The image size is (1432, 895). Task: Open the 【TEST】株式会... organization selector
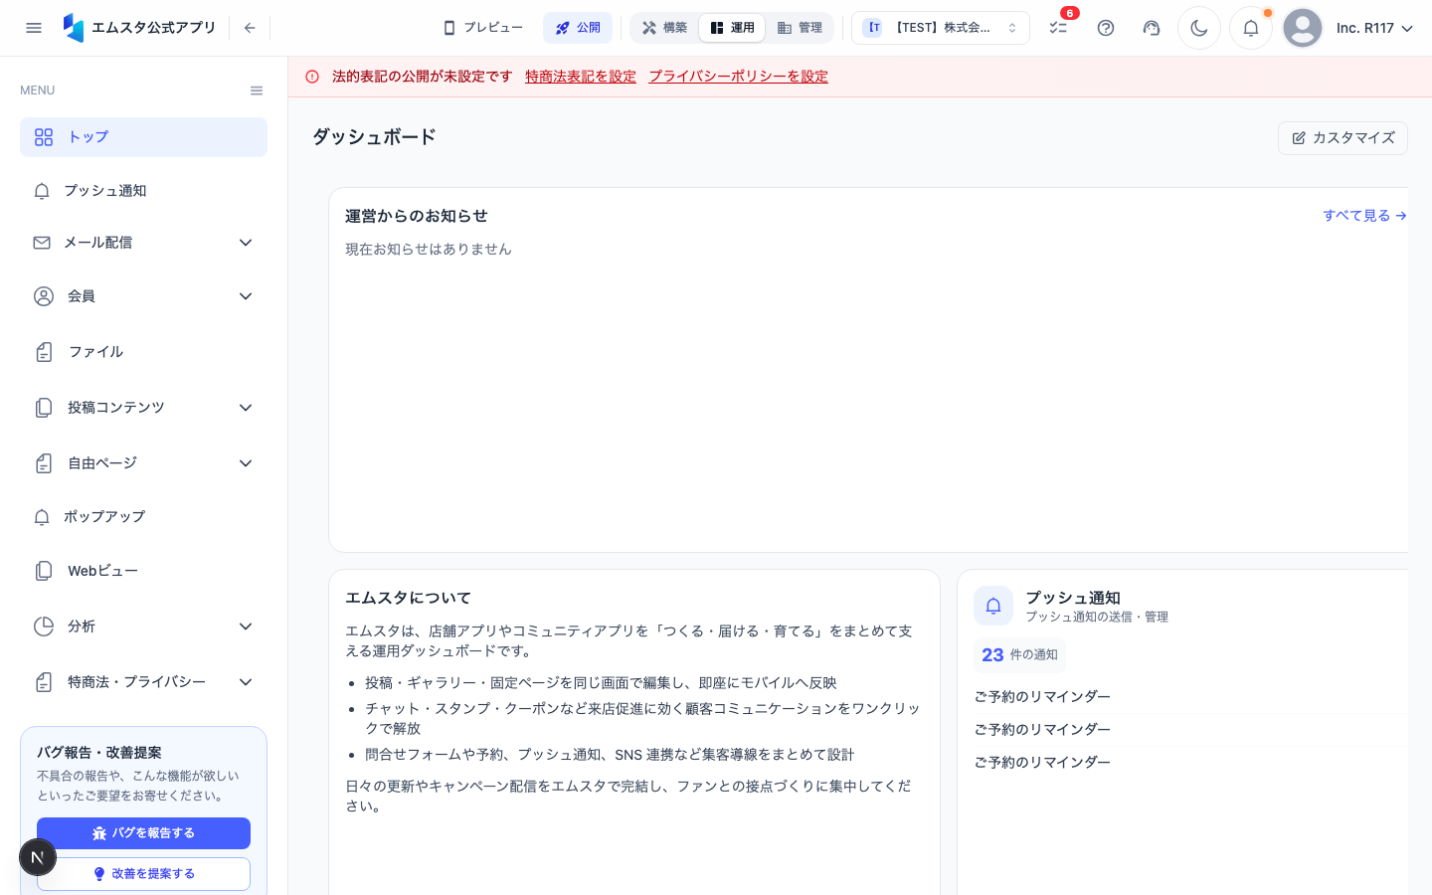(x=941, y=28)
